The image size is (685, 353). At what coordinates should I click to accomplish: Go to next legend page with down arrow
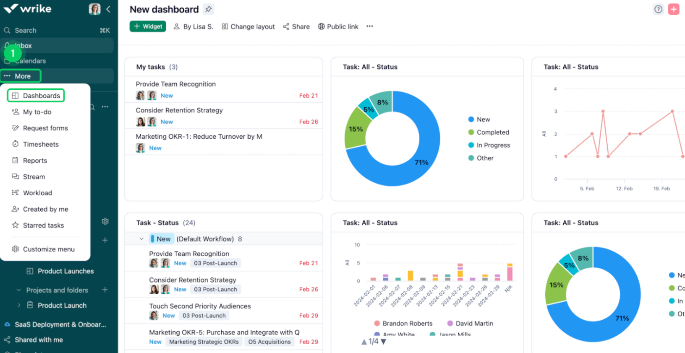383,341
